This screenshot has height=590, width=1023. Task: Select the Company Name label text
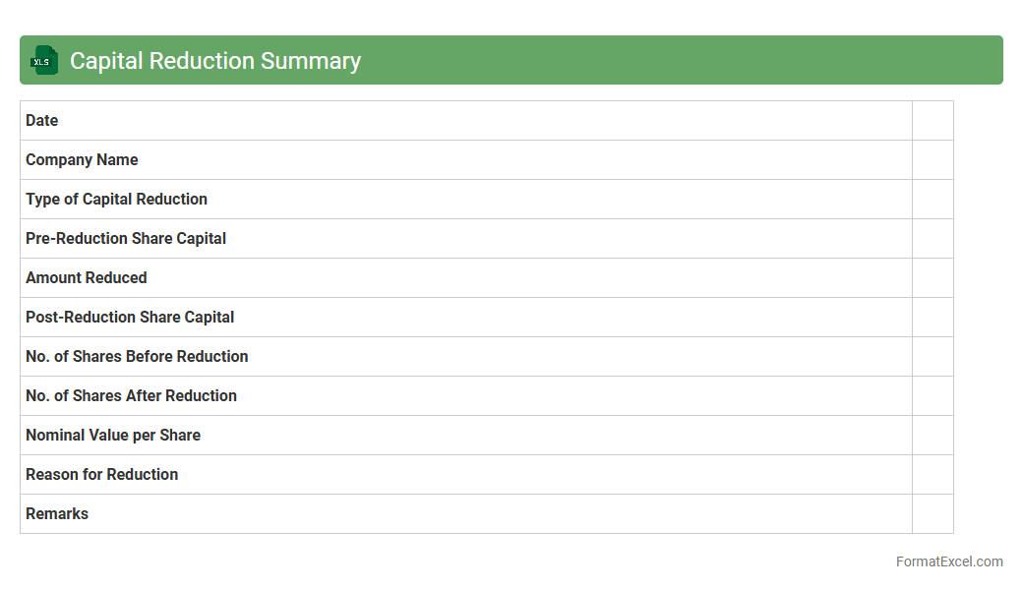[x=82, y=160]
